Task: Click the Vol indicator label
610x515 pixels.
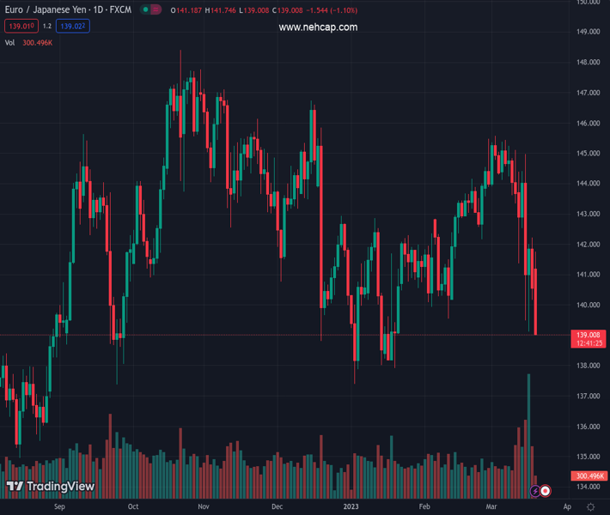Action: click(x=10, y=42)
